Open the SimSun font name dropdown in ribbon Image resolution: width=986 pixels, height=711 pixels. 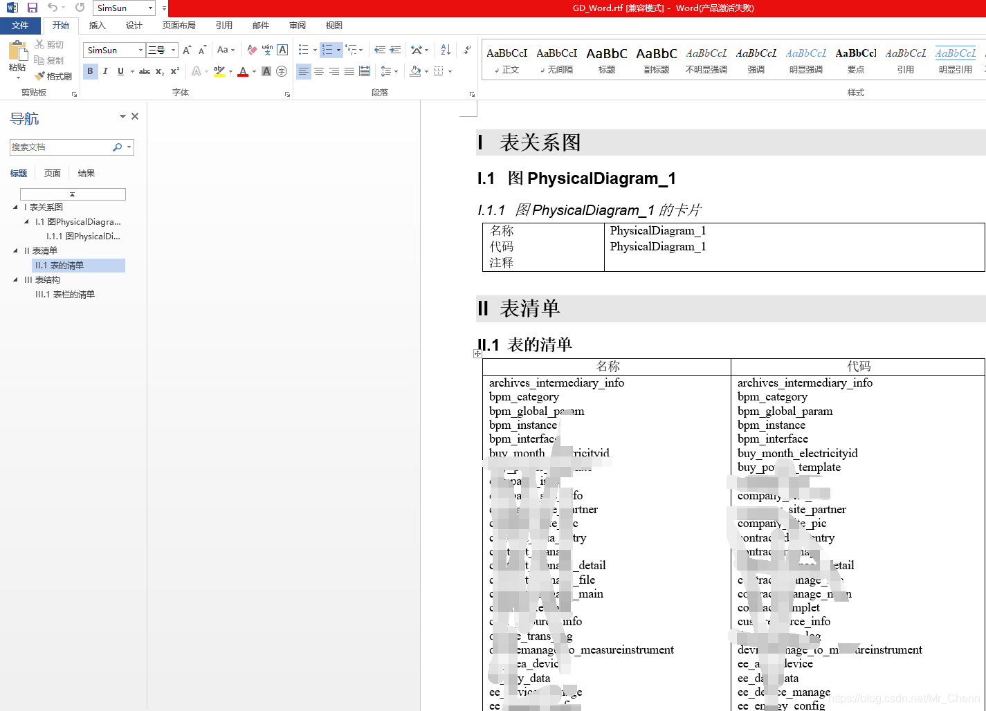tap(141, 50)
